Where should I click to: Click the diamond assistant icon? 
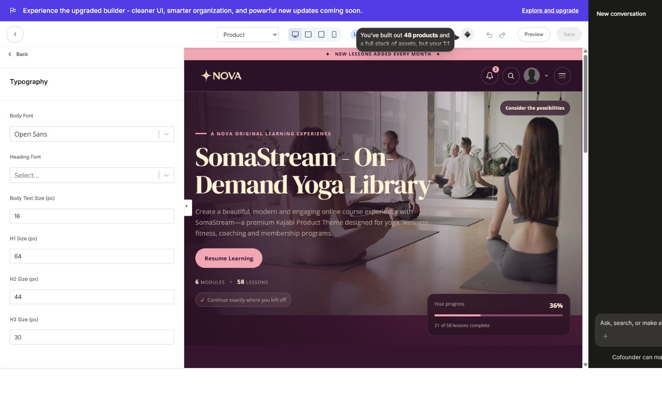click(x=468, y=34)
